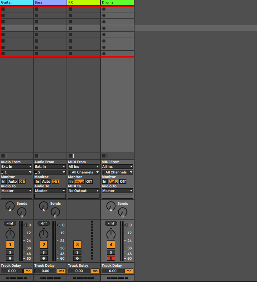Image resolution: width=257 pixels, height=282 pixels.
Task: Open FX track MIDI To dropdown
Action: click(84, 190)
